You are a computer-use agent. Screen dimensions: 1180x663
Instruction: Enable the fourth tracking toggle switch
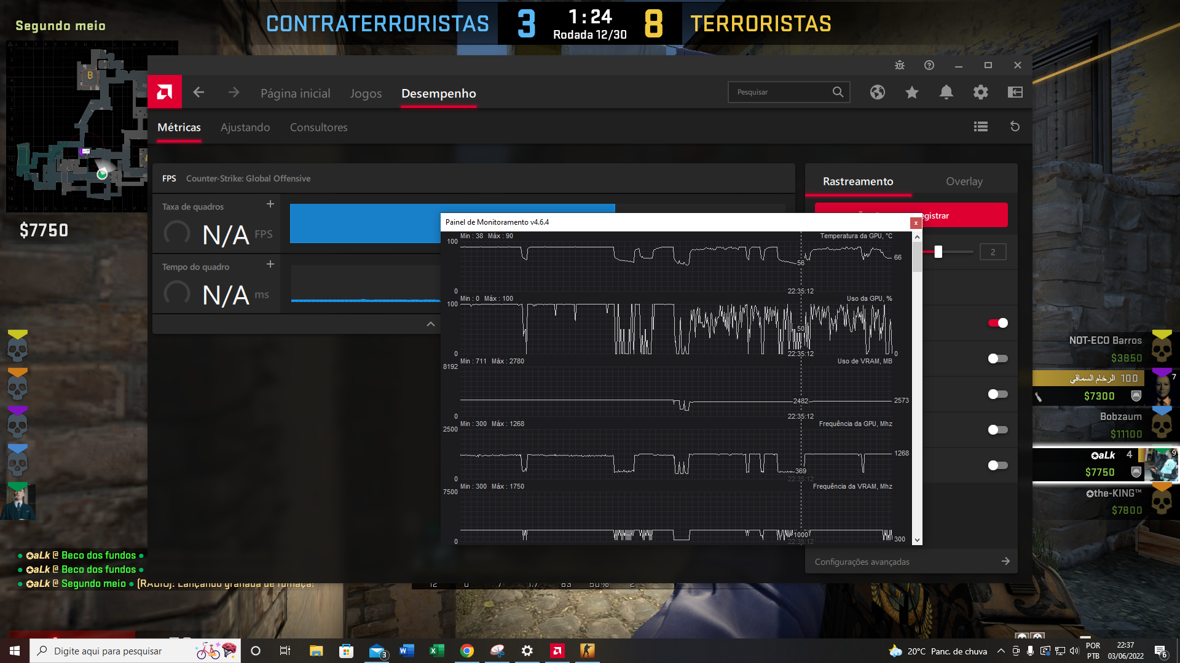pyautogui.click(x=998, y=430)
